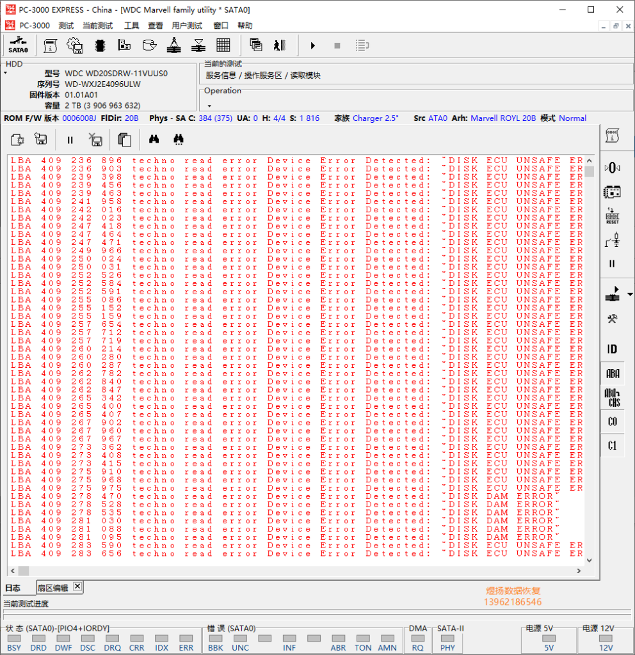Click the log horizontal scrollbar left arrow

tap(13, 571)
